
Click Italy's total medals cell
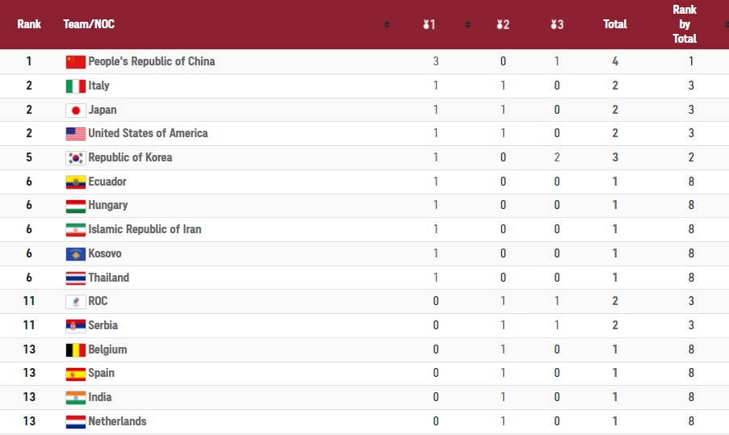pyautogui.click(x=615, y=86)
